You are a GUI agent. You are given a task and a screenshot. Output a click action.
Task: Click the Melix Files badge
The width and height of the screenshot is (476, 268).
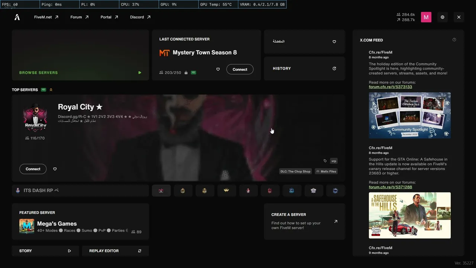pyautogui.click(x=326, y=171)
